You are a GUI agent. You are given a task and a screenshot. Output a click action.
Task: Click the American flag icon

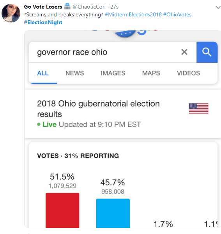pyautogui.click(x=198, y=108)
